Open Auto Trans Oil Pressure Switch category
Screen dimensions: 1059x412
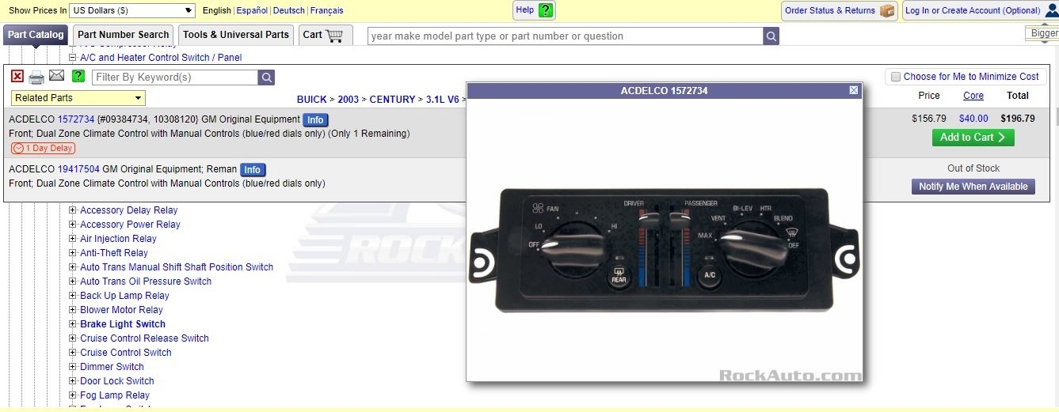click(146, 282)
